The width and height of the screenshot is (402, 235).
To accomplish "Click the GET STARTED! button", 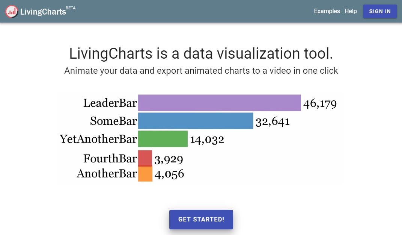I will coord(201,219).
